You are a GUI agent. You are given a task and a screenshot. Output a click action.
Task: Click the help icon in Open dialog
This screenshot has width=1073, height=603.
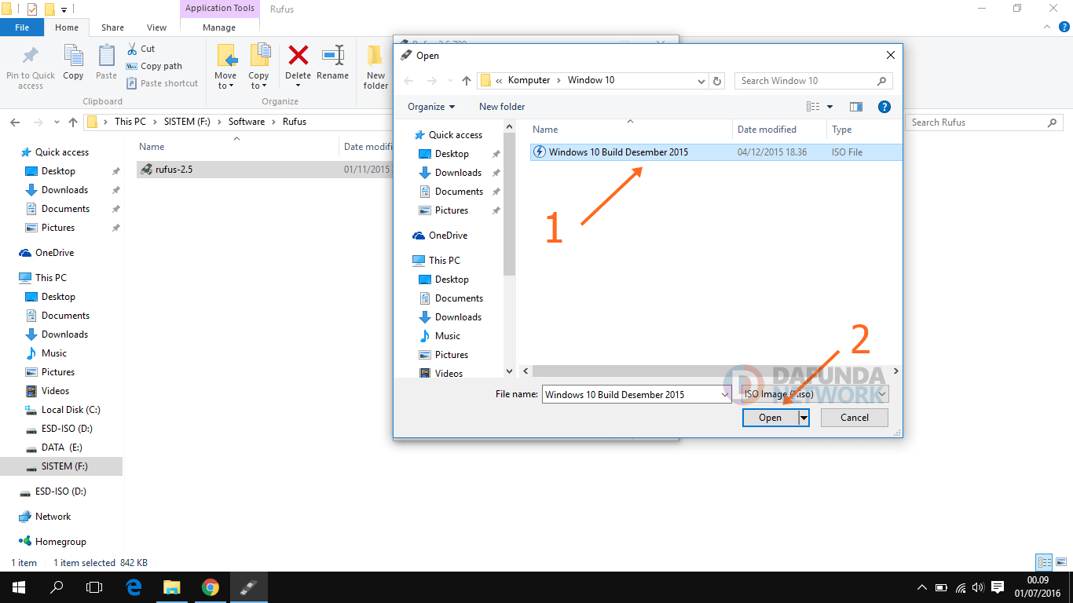(884, 107)
